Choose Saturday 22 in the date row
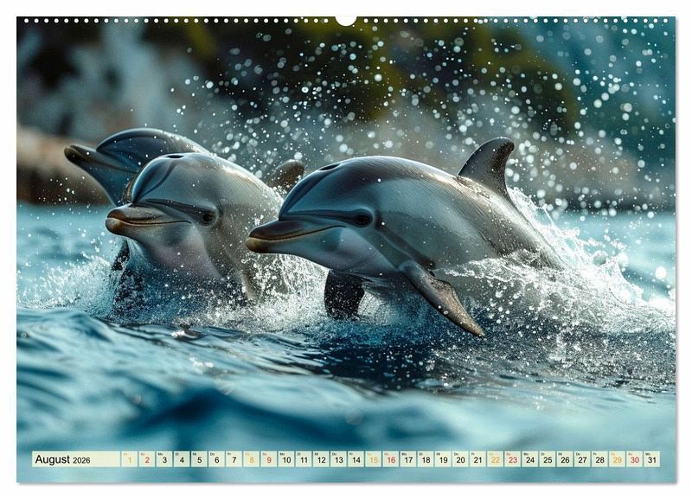The image size is (692, 499). 495,459
